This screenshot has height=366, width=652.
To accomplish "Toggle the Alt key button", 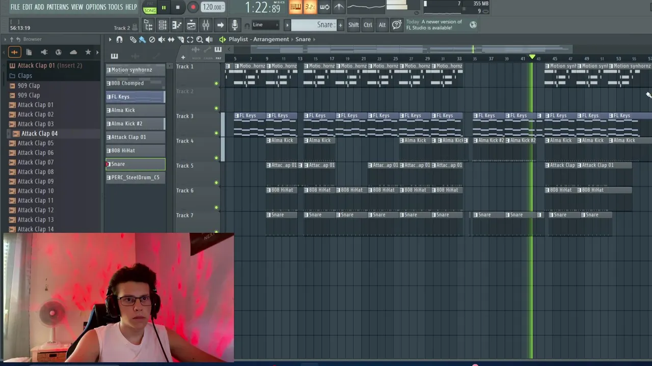I will pyautogui.click(x=382, y=24).
